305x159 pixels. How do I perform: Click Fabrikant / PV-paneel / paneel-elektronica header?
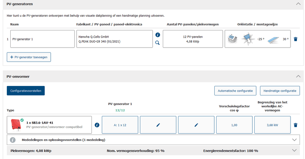pyautogui.click(x=109, y=24)
